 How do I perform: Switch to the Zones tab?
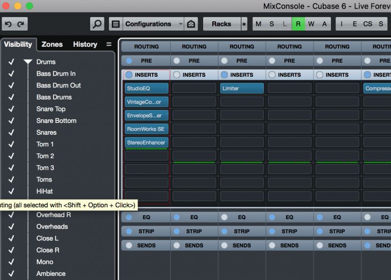pyautogui.click(x=52, y=44)
